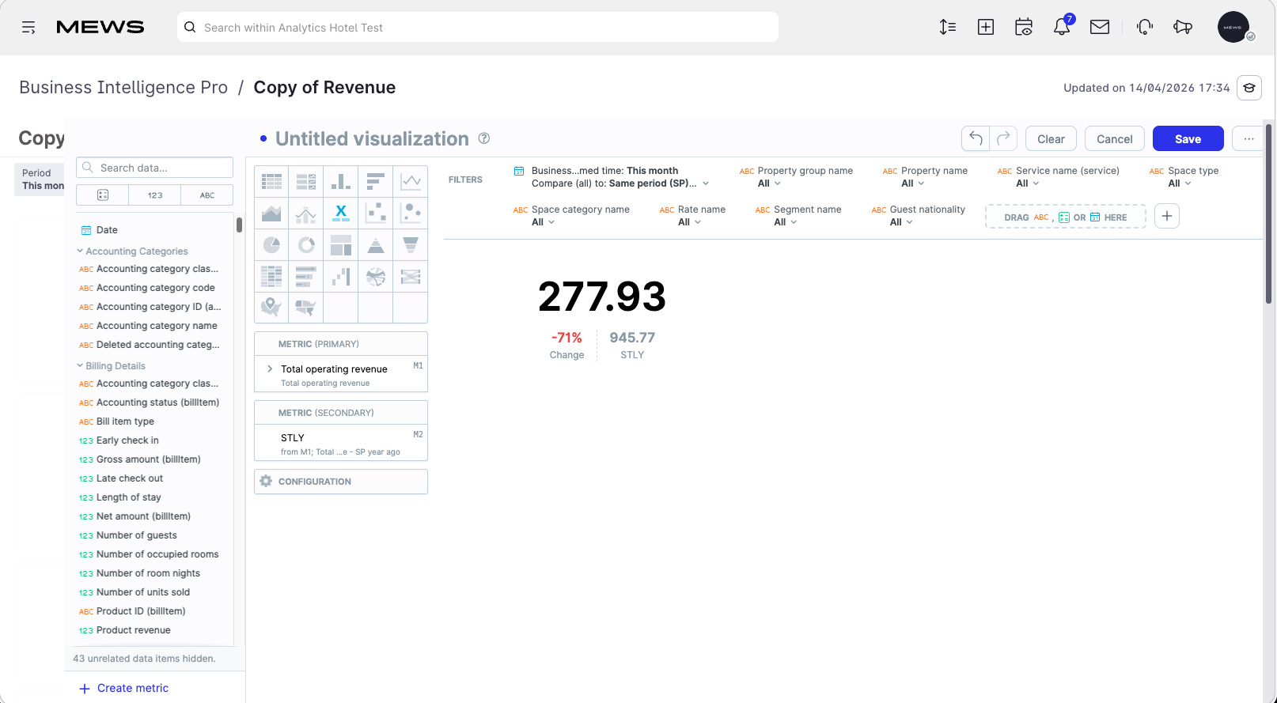Collapse the Accounting Categories group

[132, 251]
